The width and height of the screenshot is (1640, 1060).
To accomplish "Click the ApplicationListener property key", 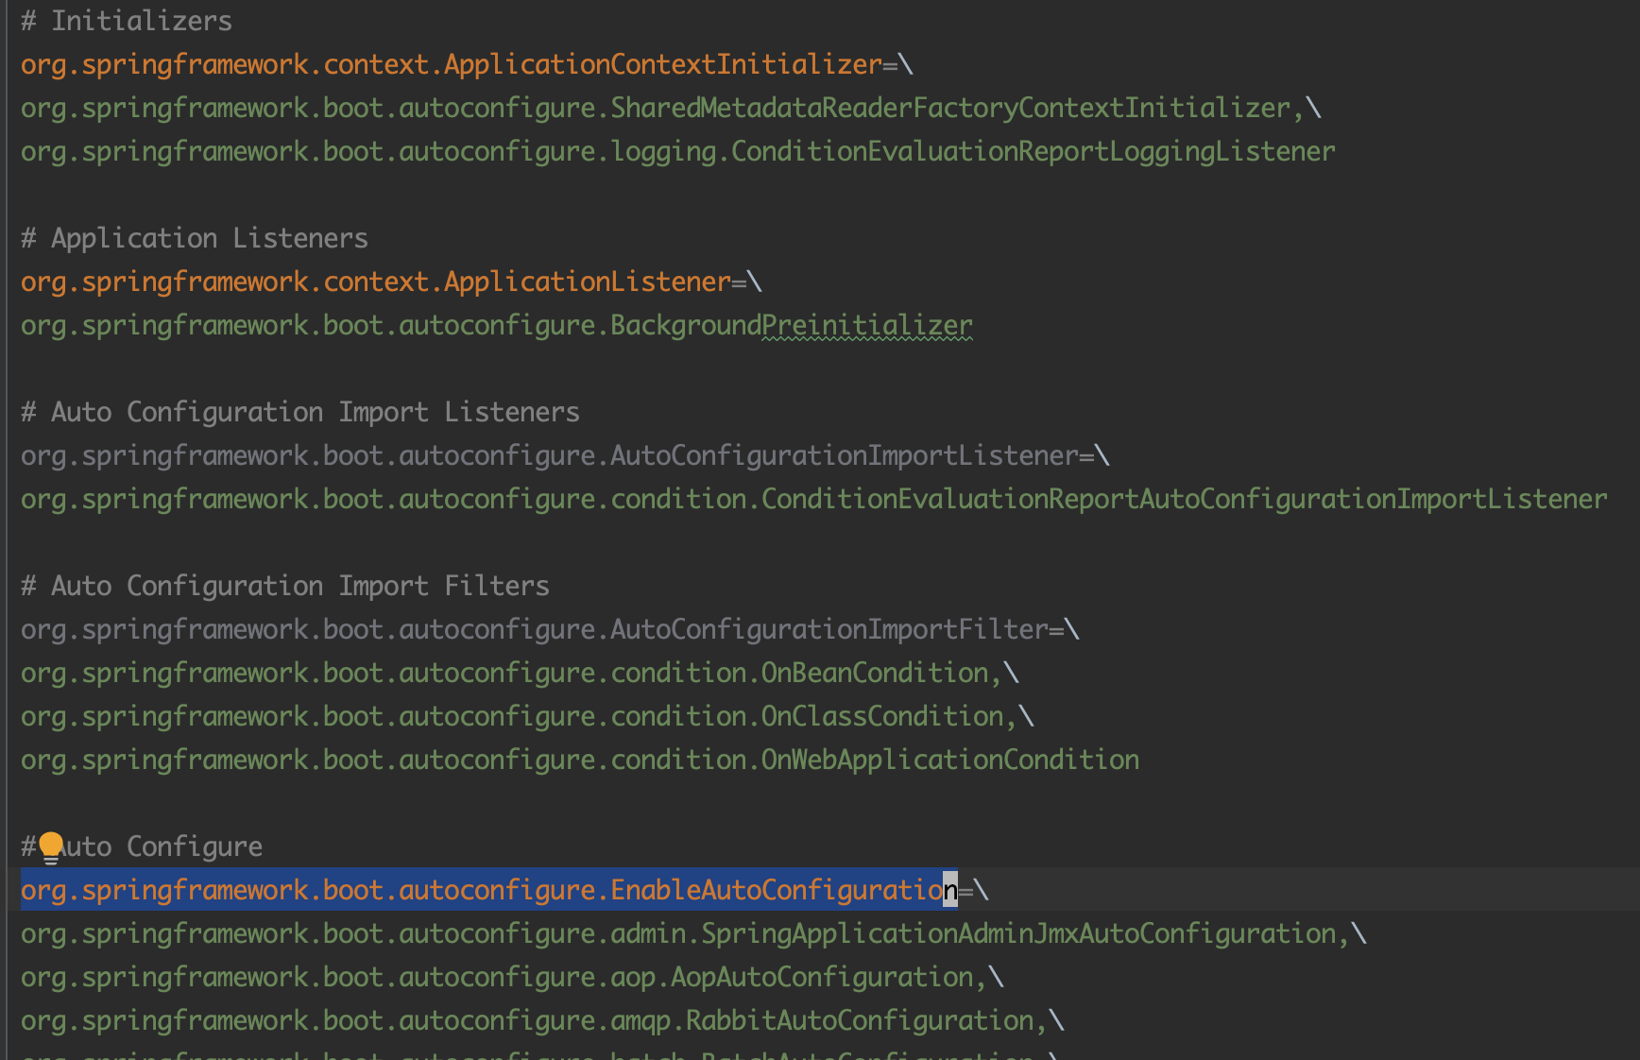I will click(376, 282).
